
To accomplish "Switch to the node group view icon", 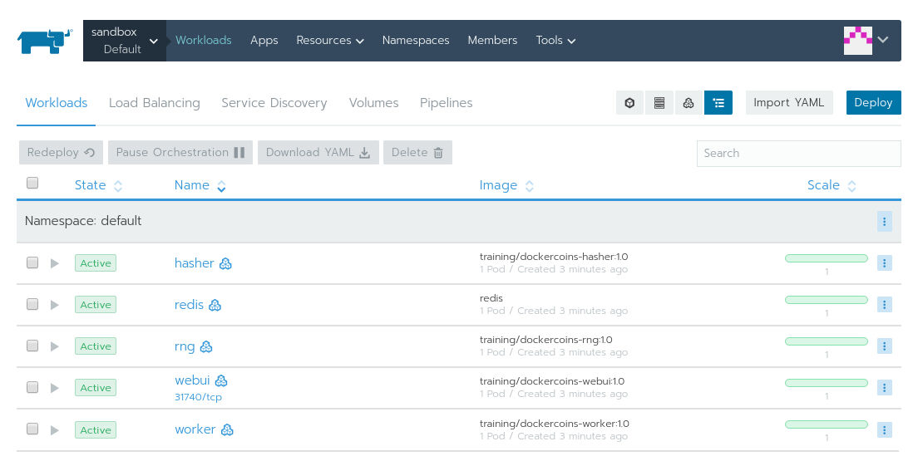I will 659,103.
